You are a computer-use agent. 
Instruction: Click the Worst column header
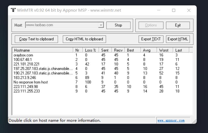(x=164, y=50)
